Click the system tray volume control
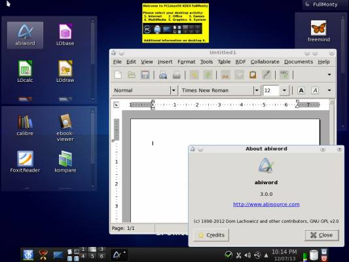Image resolution: width=349 pixels, height=262 pixels. pyautogui.click(x=248, y=255)
